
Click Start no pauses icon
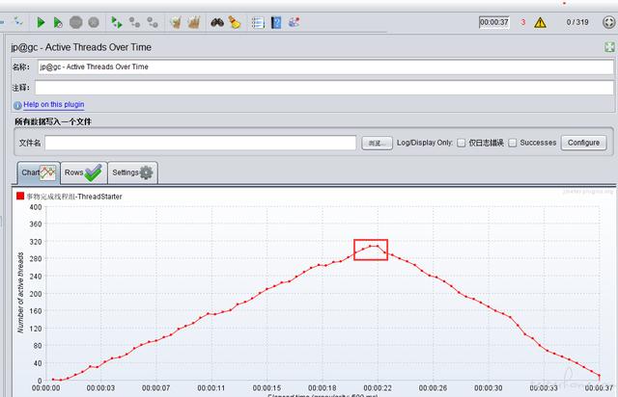(58, 22)
